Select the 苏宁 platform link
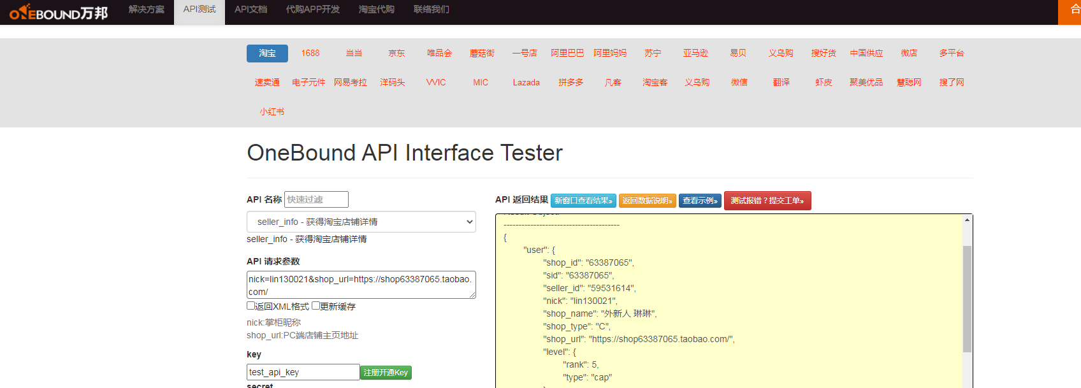 653,54
